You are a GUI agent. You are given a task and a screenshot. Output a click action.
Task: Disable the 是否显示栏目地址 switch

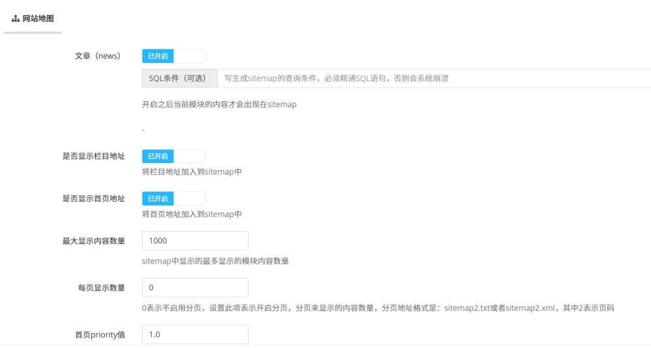(173, 156)
